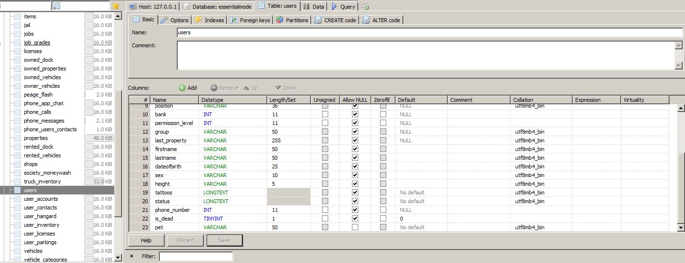Click the favorites star icon
This screenshot has height=263, width=685.
click(116, 6)
